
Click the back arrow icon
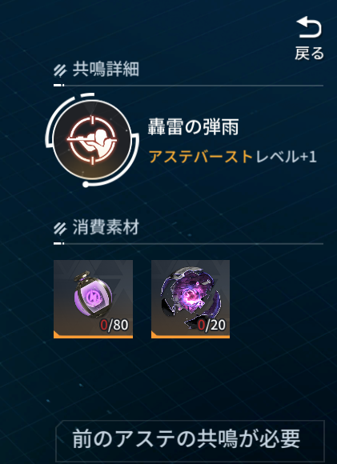pos(309,27)
